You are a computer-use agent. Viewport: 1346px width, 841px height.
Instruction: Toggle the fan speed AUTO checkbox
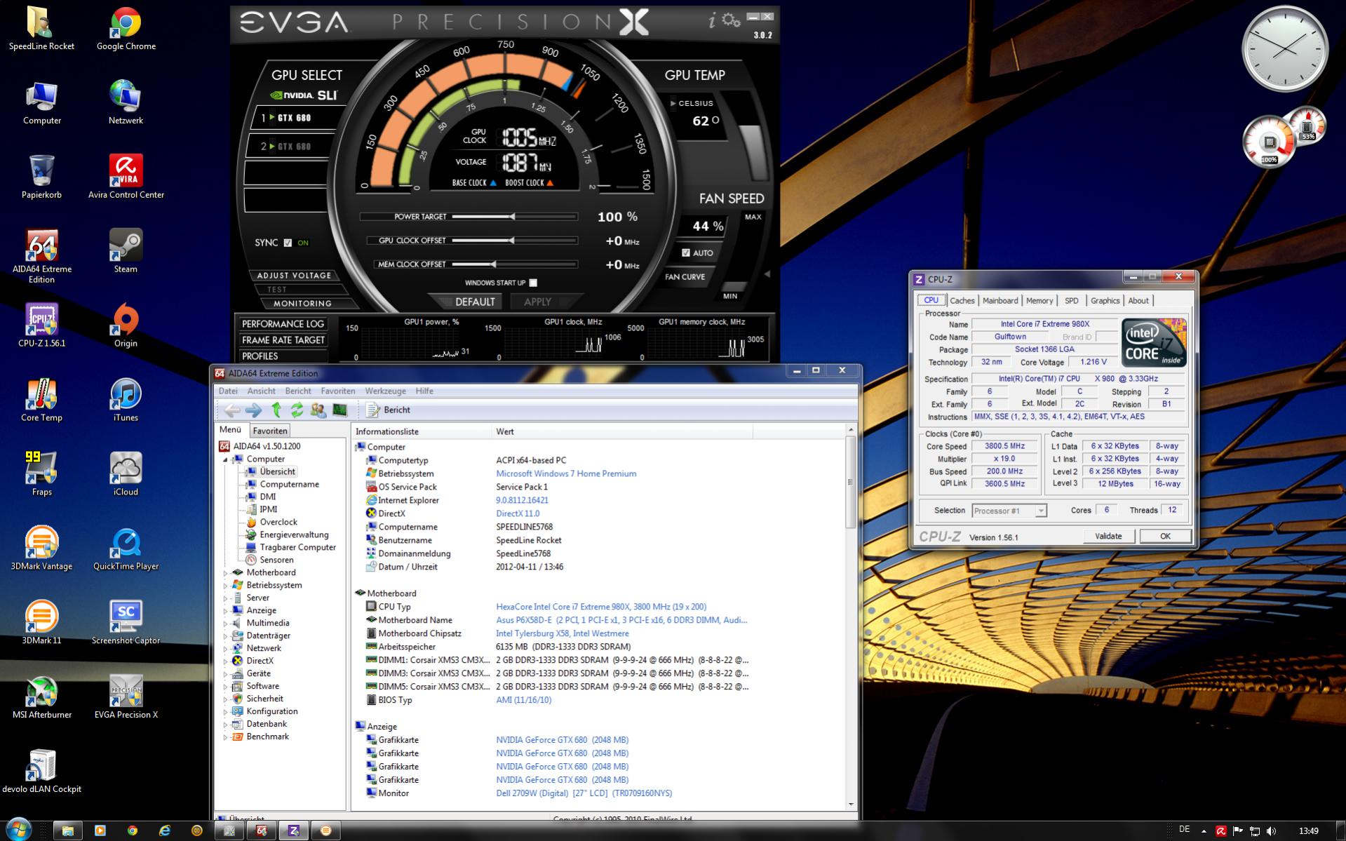686,253
